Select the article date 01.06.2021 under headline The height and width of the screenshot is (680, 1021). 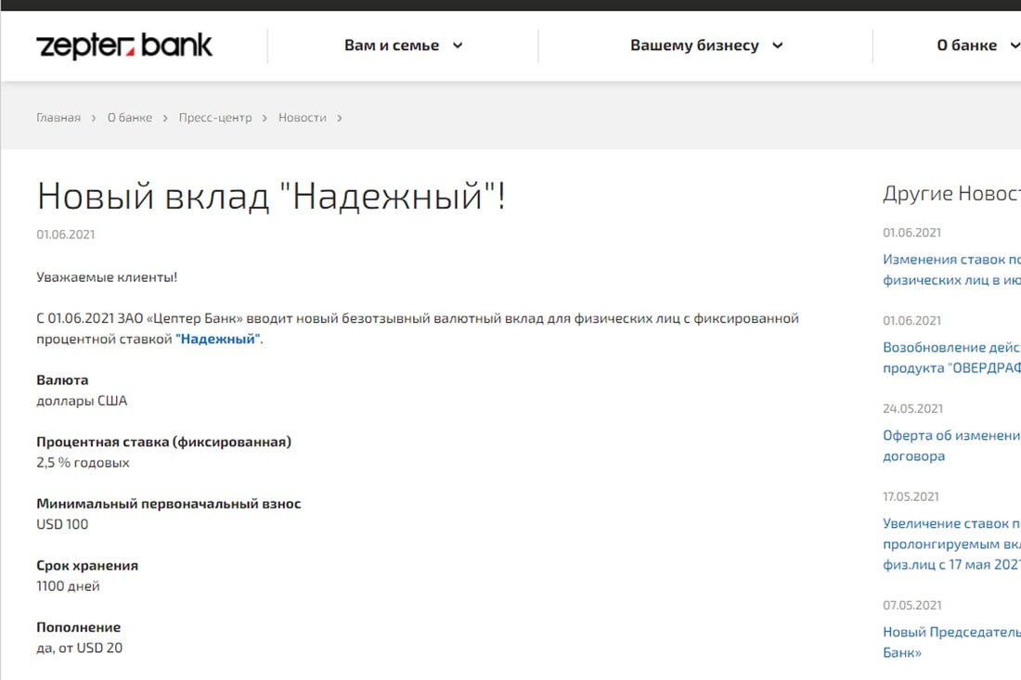[x=66, y=235]
